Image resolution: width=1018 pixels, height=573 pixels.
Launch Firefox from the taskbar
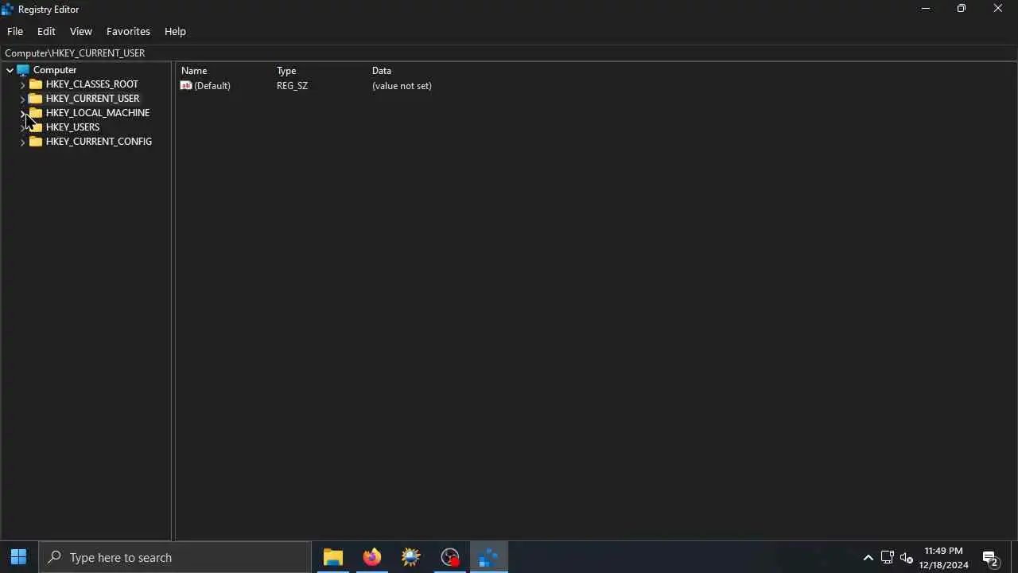(372, 557)
